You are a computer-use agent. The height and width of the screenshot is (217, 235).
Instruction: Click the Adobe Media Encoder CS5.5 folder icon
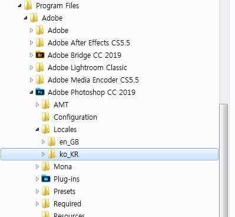click(39, 80)
